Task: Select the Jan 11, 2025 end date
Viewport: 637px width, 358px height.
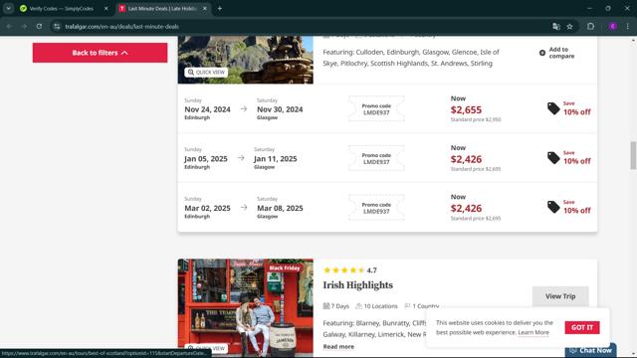Action: (276, 159)
